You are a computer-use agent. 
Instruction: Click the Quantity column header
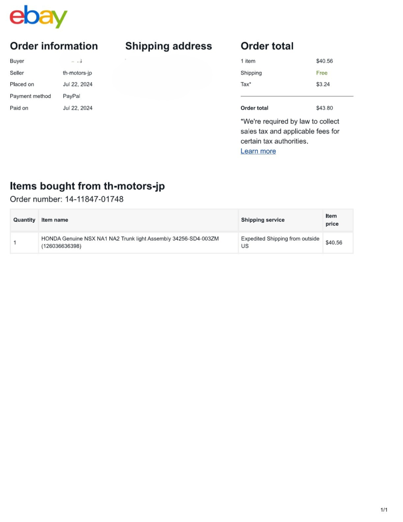point(24,220)
